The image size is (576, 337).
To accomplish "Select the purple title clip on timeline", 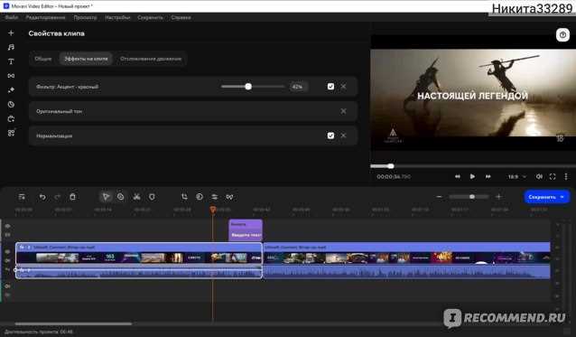I will (246, 230).
